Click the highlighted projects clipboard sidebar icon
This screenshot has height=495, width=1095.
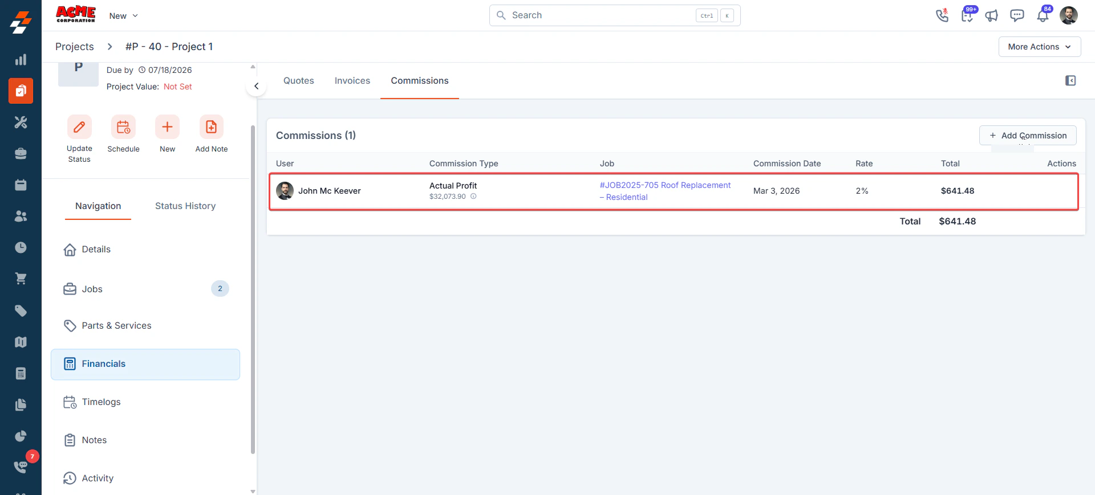(x=21, y=91)
